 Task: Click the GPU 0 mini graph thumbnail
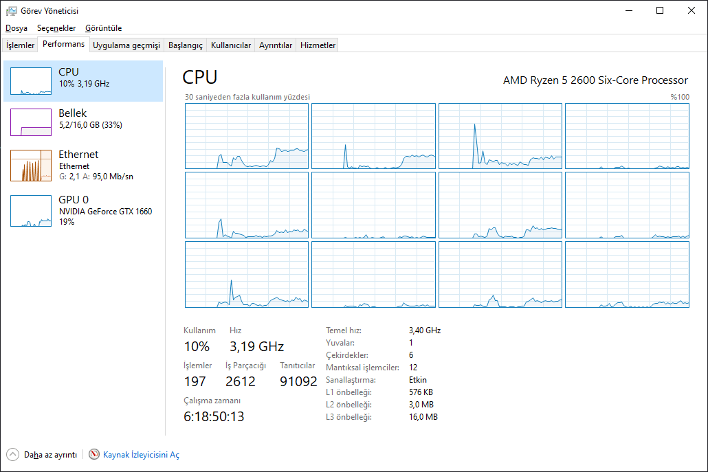(x=31, y=211)
